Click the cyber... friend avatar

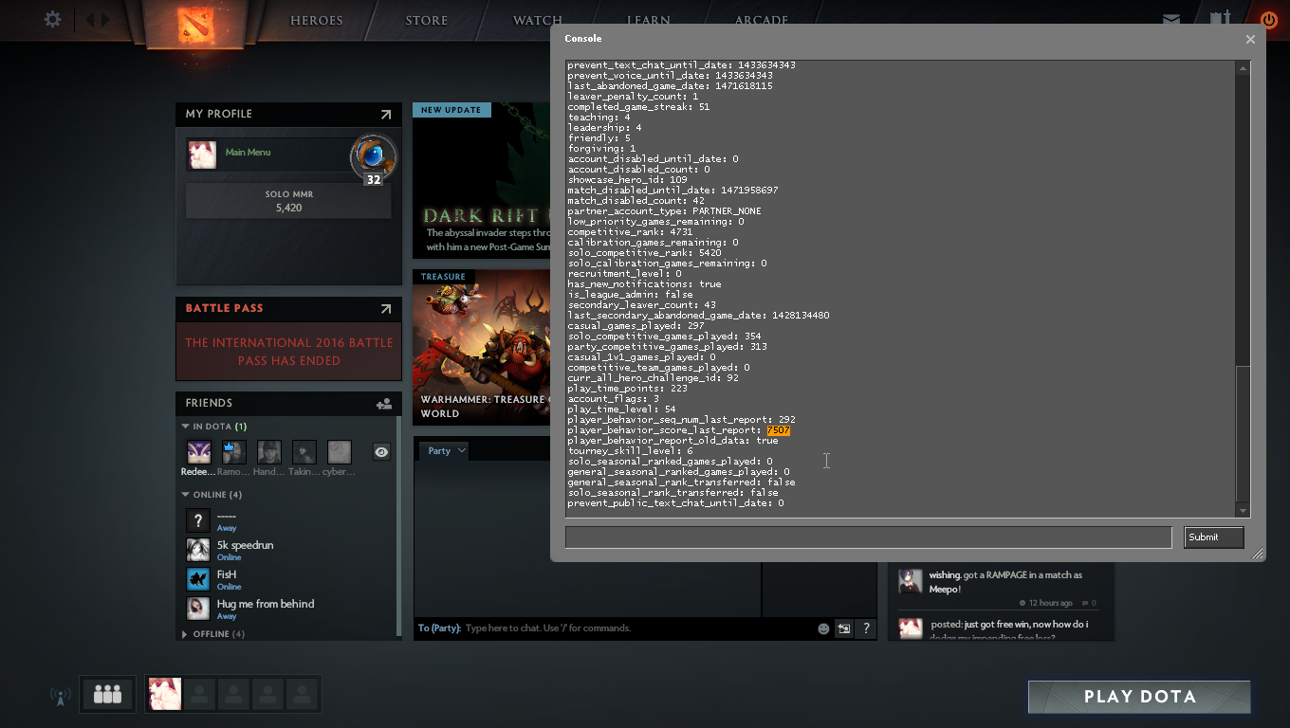click(x=339, y=452)
